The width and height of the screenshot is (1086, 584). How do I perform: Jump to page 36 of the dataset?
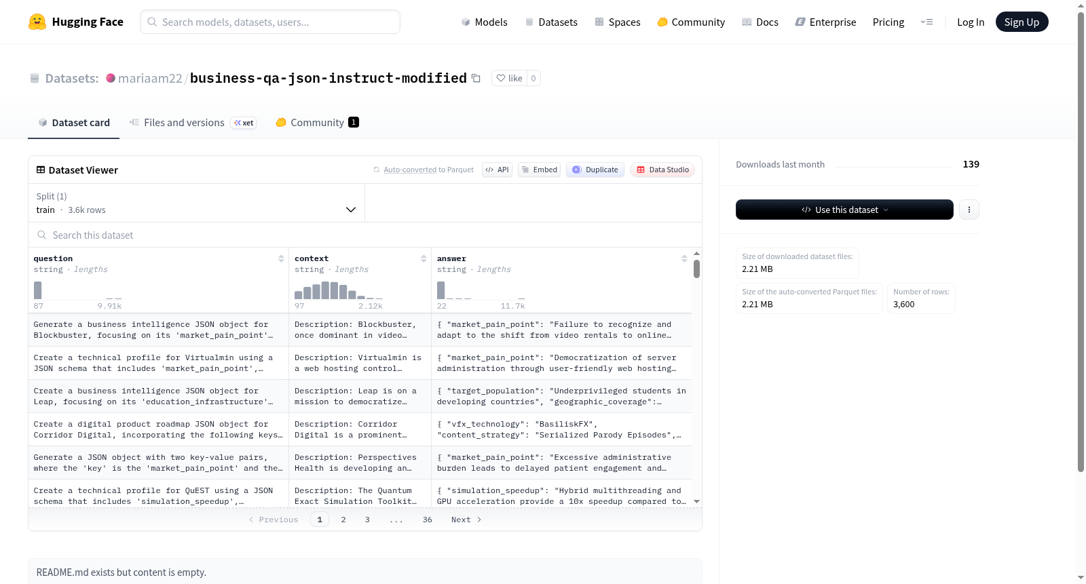(x=428, y=520)
